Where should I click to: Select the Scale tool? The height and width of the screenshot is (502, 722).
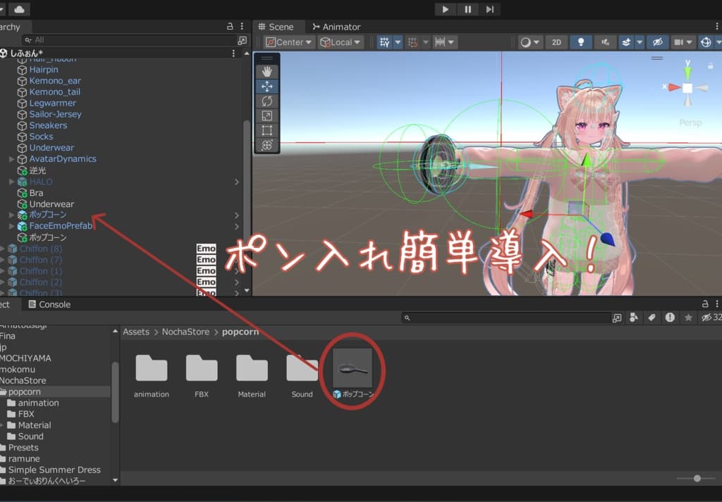pyautogui.click(x=266, y=115)
